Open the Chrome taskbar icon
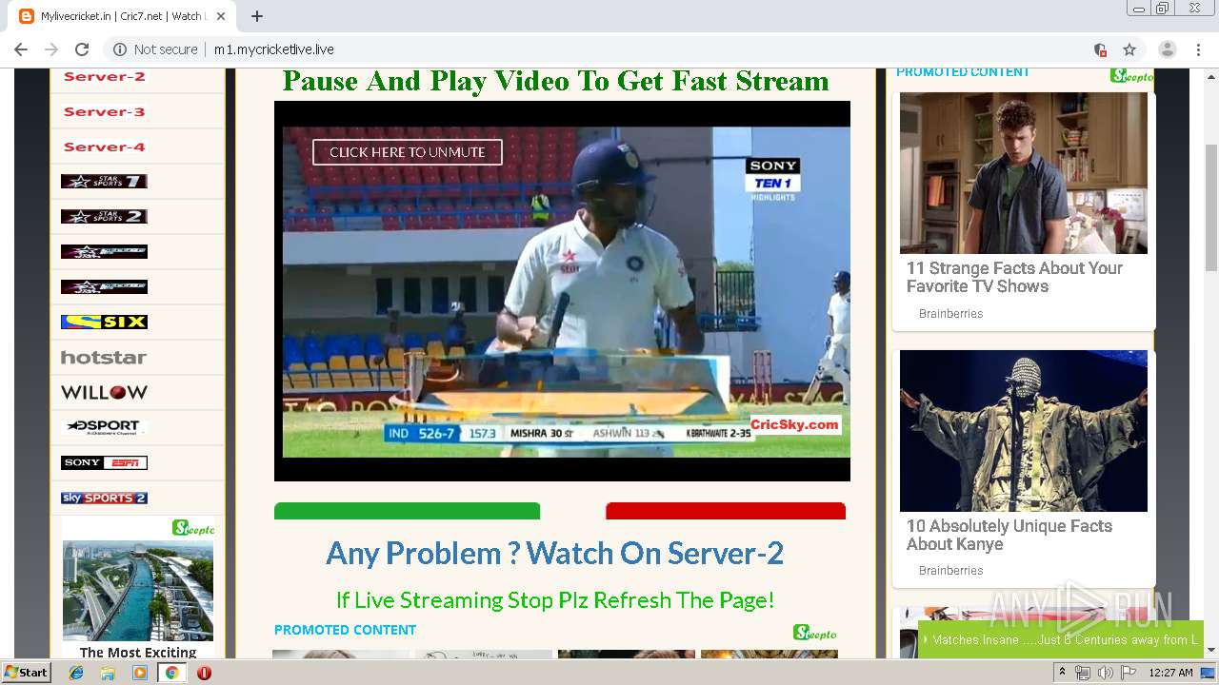Viewport: 1219px width, 685px height. 171,673
